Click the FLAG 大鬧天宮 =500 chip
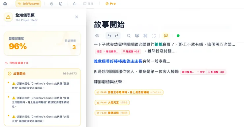The image size is (244, 127). click(x=112, y=102)
